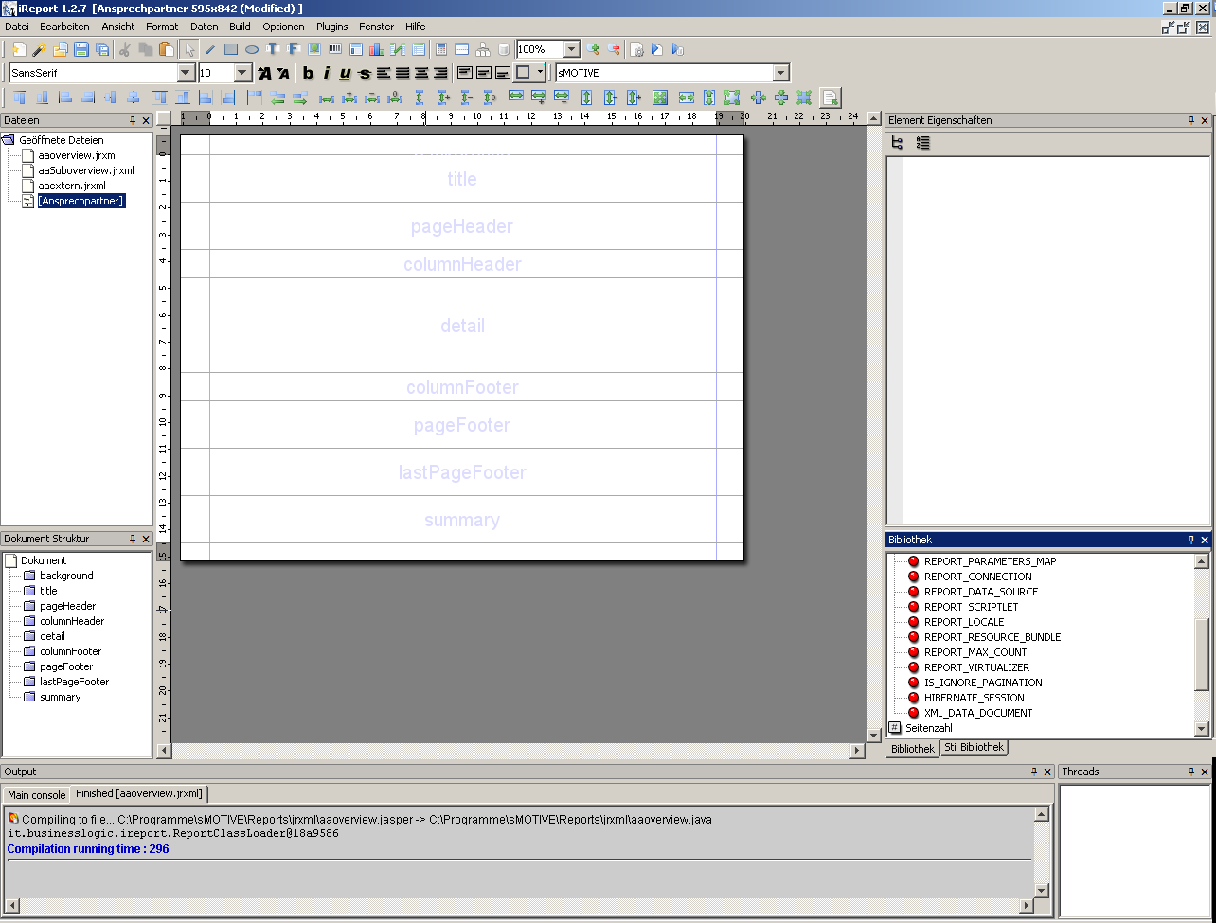The image size is (1216, 923).
Task: Click the design canvas scroll down arrow
Action: pyautogui.click(x=874, y=736)
